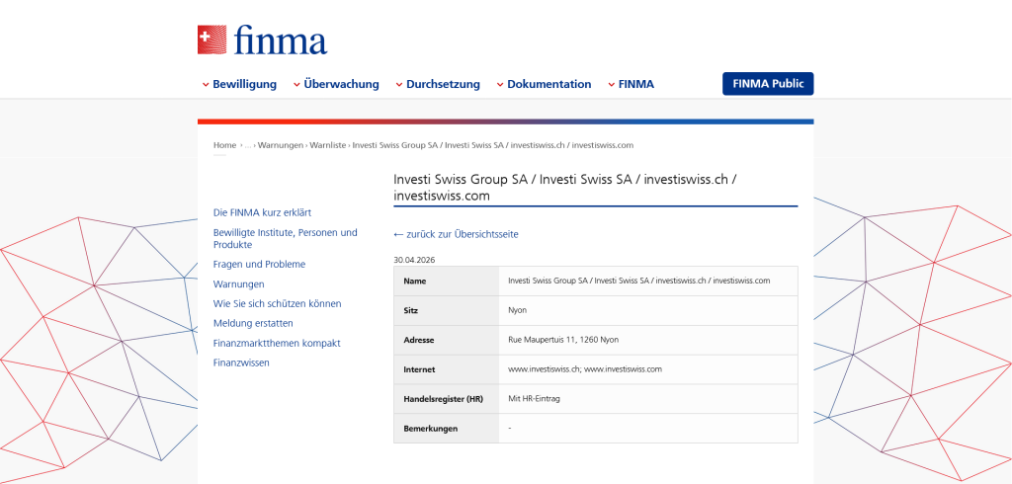Viewport: 1012px width, 484px height.
Task: Open Meldung erstatten link
Action: click(x=253, y=323)
